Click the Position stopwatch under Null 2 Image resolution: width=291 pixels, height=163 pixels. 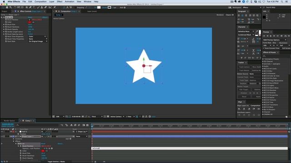pyautogui.click(x=18, y=134)
